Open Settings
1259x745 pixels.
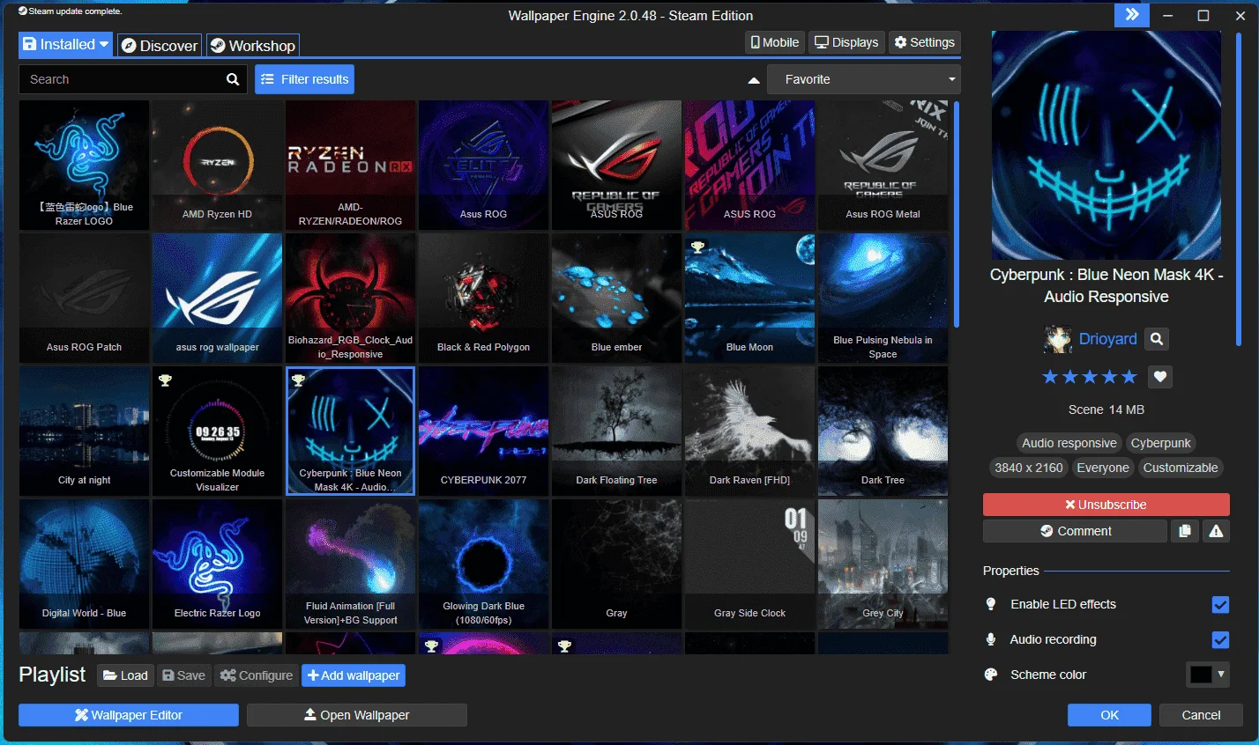[925, 42]
